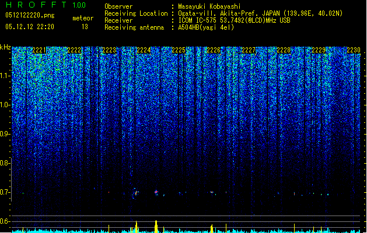Click the 2226 time marker
The image size is (367, 233).
click(214, 50)
